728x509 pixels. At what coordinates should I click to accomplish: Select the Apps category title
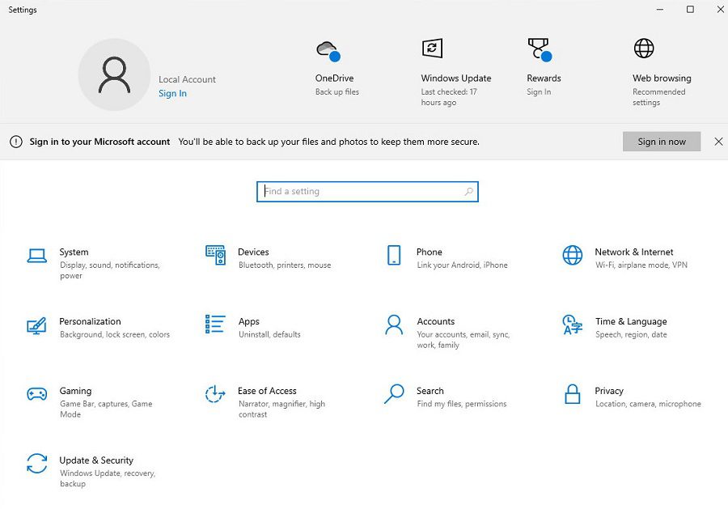249,321
